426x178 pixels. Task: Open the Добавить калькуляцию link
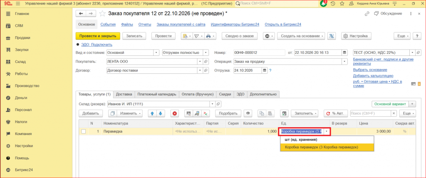373,76
